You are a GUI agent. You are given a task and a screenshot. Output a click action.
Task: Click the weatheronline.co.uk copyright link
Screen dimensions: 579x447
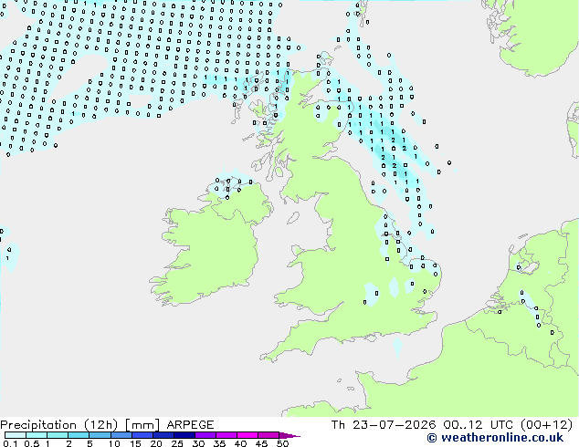click(x=495, y=438)
